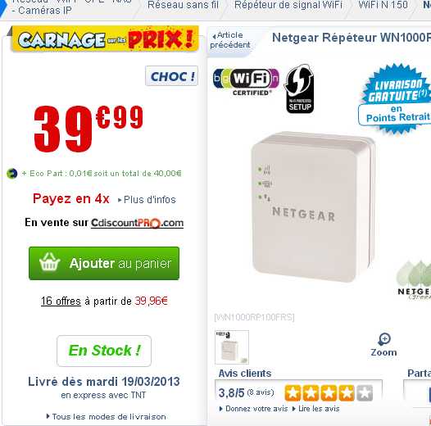Viewport: 431px width, 426px height.
Task: Add item with Ajouter au panier button
Action: click(x=104, y=263)
